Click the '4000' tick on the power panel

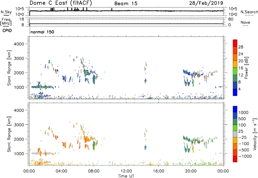pos(19,44)
